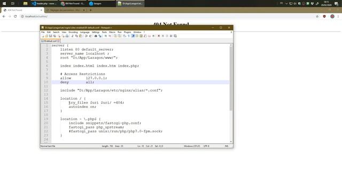Open the Windows Start menu
Image resolution: width=342 pixels, height=192 pixels.
(4, 4)
